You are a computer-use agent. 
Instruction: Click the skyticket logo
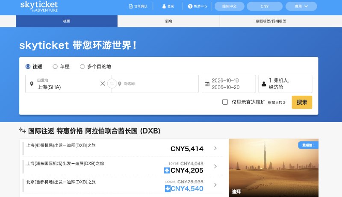click(x=39, y=6)
